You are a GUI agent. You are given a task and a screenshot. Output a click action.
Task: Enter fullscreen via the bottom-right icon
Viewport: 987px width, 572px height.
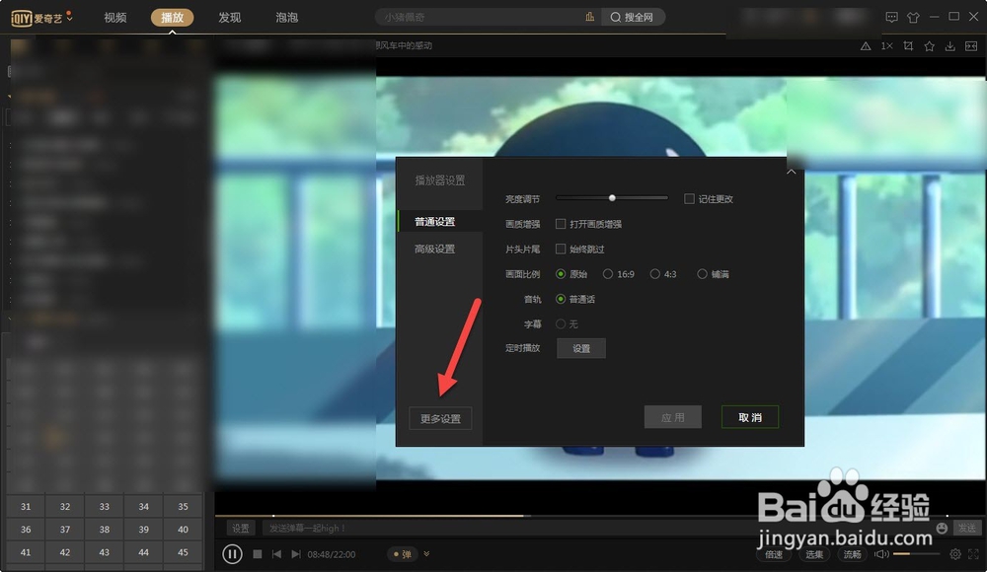[972, 554]
